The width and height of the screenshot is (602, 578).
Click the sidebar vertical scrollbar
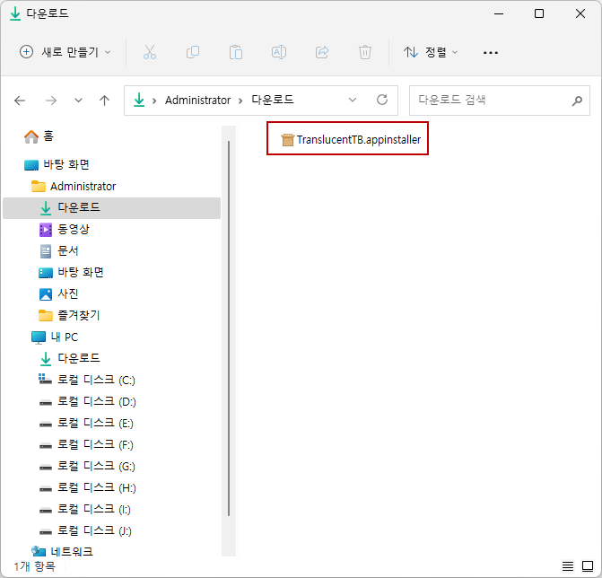coord(229,328)
